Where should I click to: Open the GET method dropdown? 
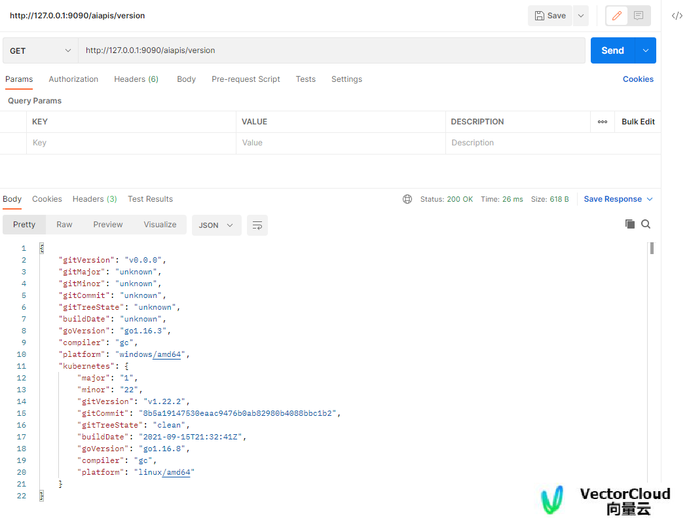click(x=41, y=50)
